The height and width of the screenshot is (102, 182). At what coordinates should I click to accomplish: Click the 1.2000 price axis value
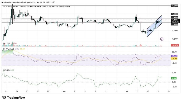coord(175,39)
